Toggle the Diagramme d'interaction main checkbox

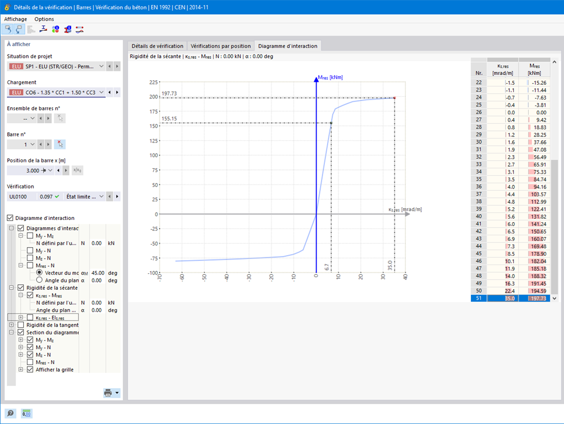10,218
